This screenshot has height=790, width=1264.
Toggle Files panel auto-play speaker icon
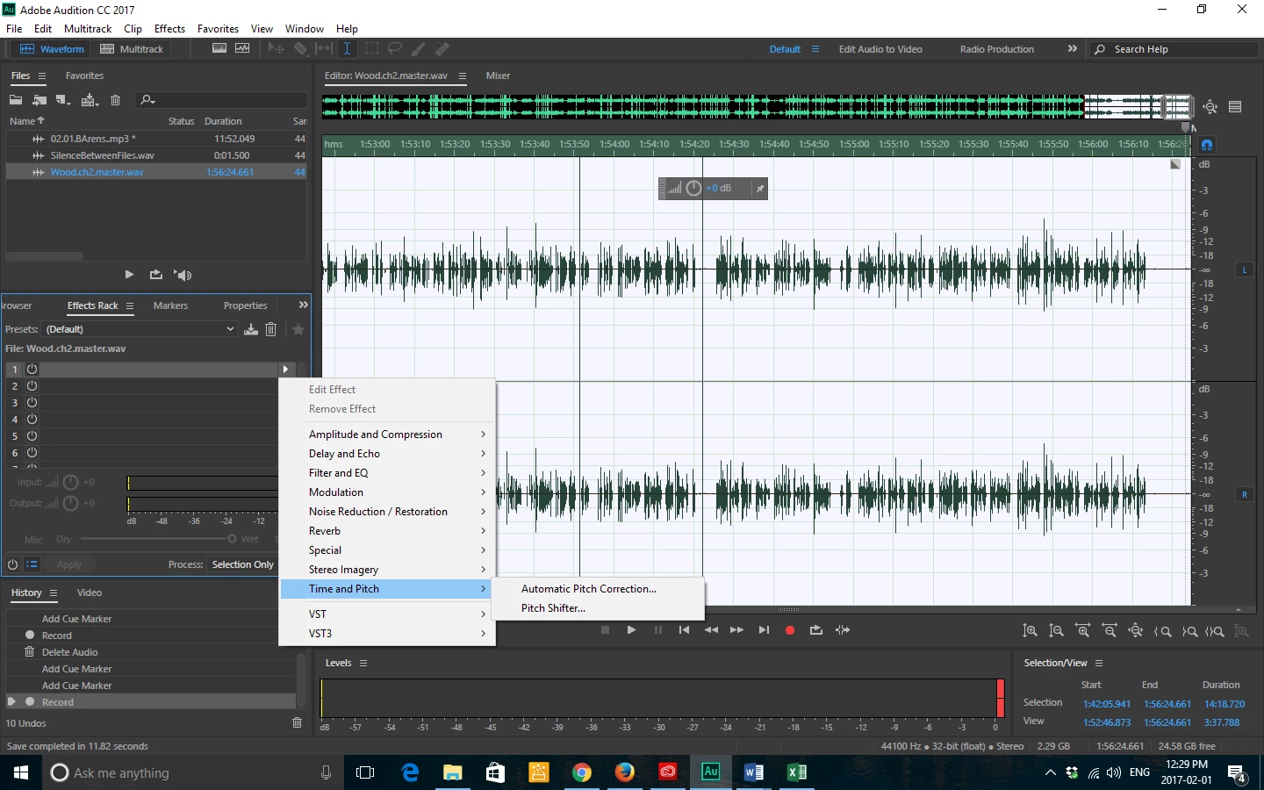[x=183, y=275]
